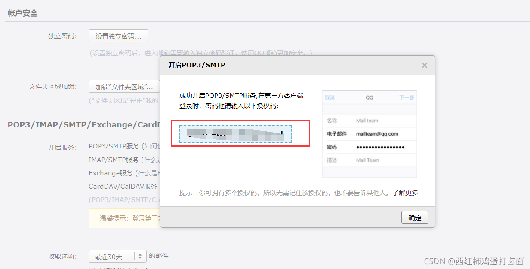Open the 最近30天 dropdown

117,256
